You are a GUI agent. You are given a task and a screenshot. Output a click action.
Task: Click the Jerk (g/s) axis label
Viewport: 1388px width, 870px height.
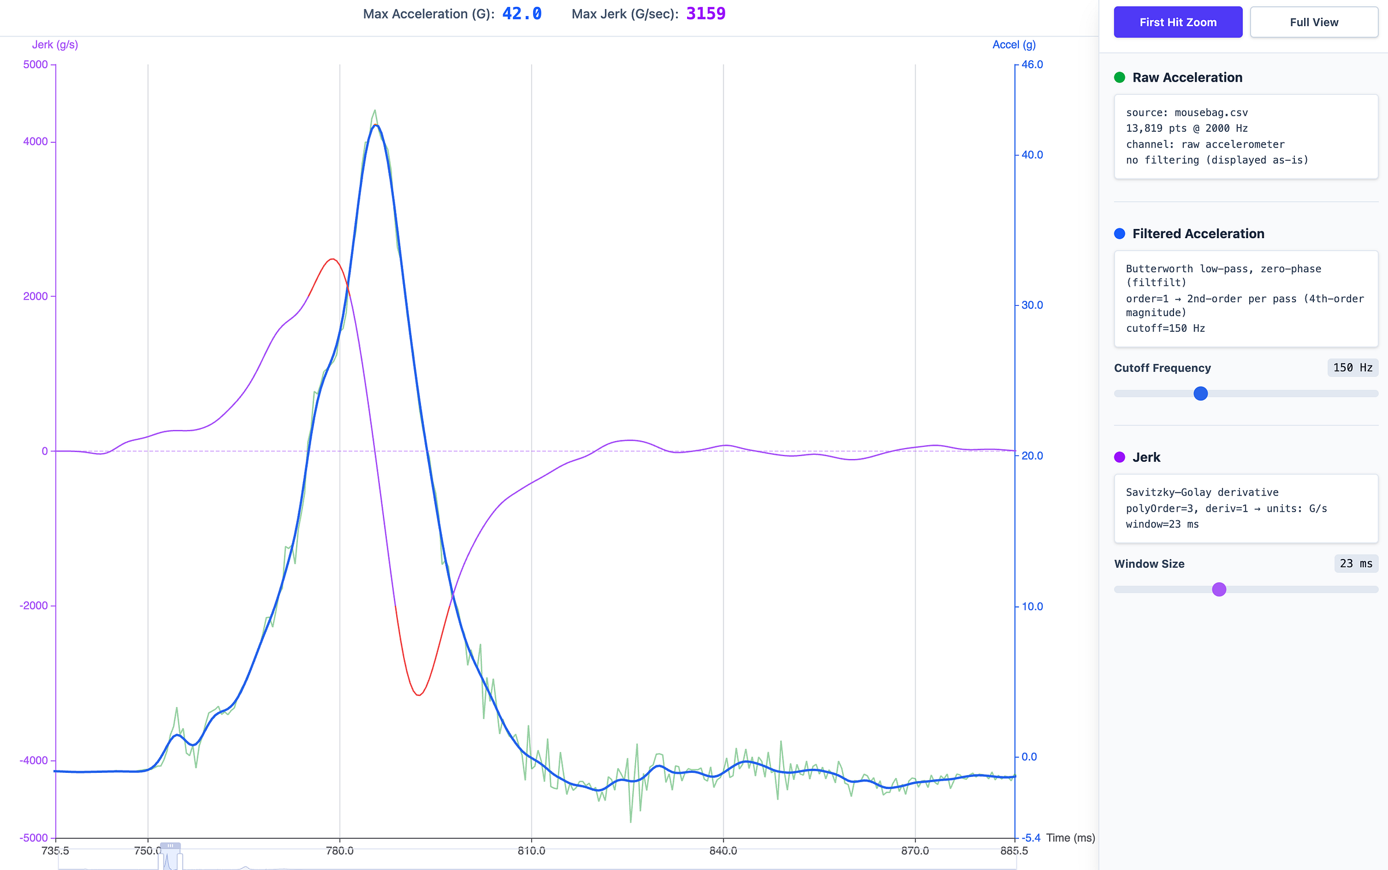[55, 45]
